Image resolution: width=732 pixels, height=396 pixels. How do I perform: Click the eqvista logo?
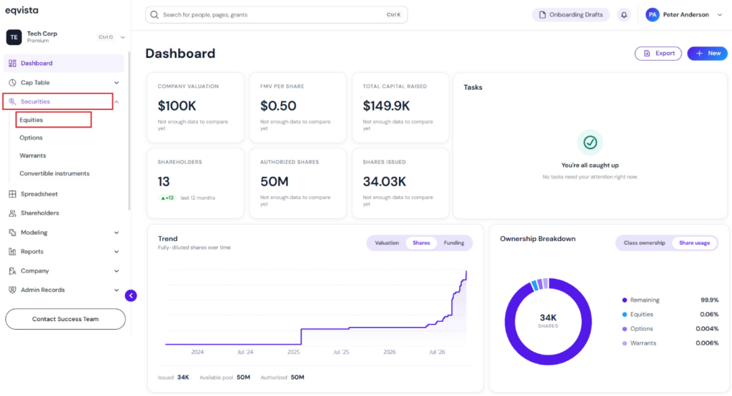(x=22, y=10)
